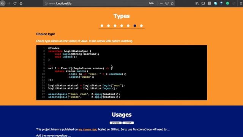Image resolution: width=243 pixels, height=137 pixels.
Task: Open the green Grammarly extension icon
Action: [227, 3]
